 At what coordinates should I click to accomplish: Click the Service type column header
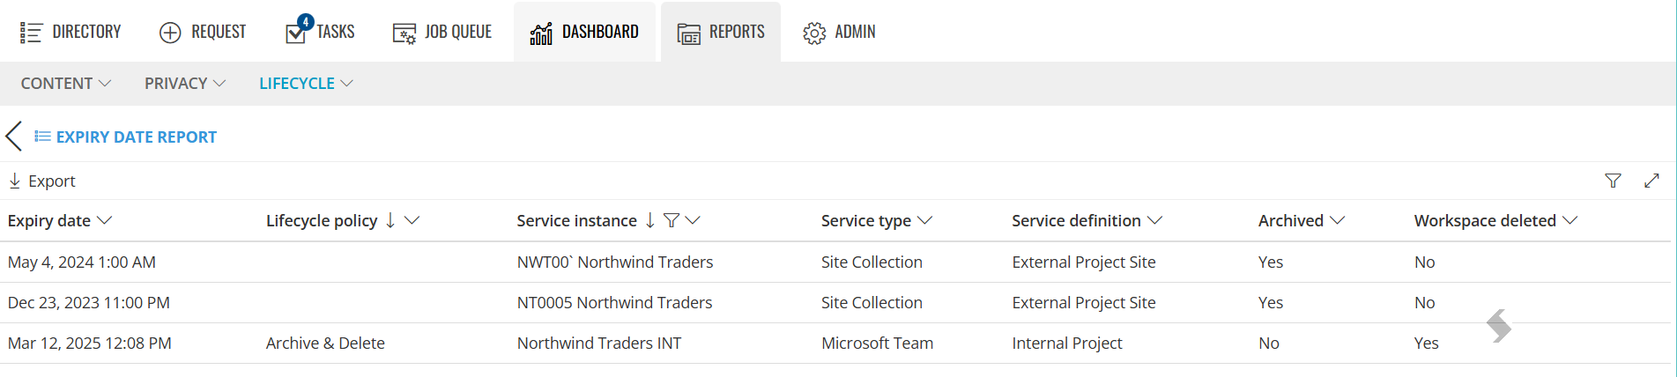click(x=866, y=220)
